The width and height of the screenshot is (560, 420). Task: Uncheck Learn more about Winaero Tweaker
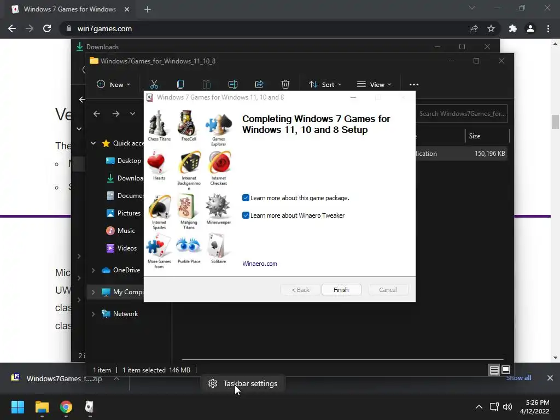(x=246, y=215)
